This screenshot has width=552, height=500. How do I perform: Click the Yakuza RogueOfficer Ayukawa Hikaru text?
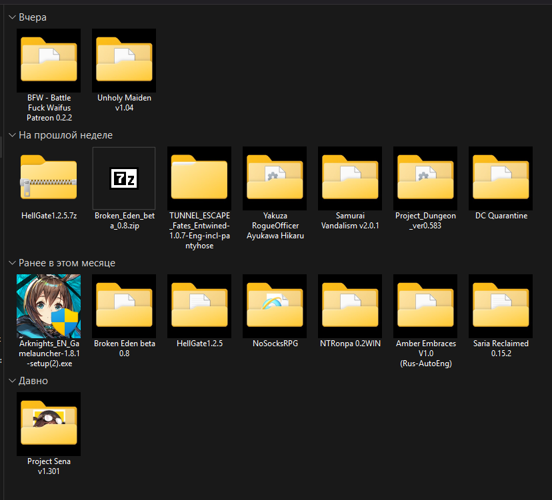pyautogui.click(x=275, y=226)
